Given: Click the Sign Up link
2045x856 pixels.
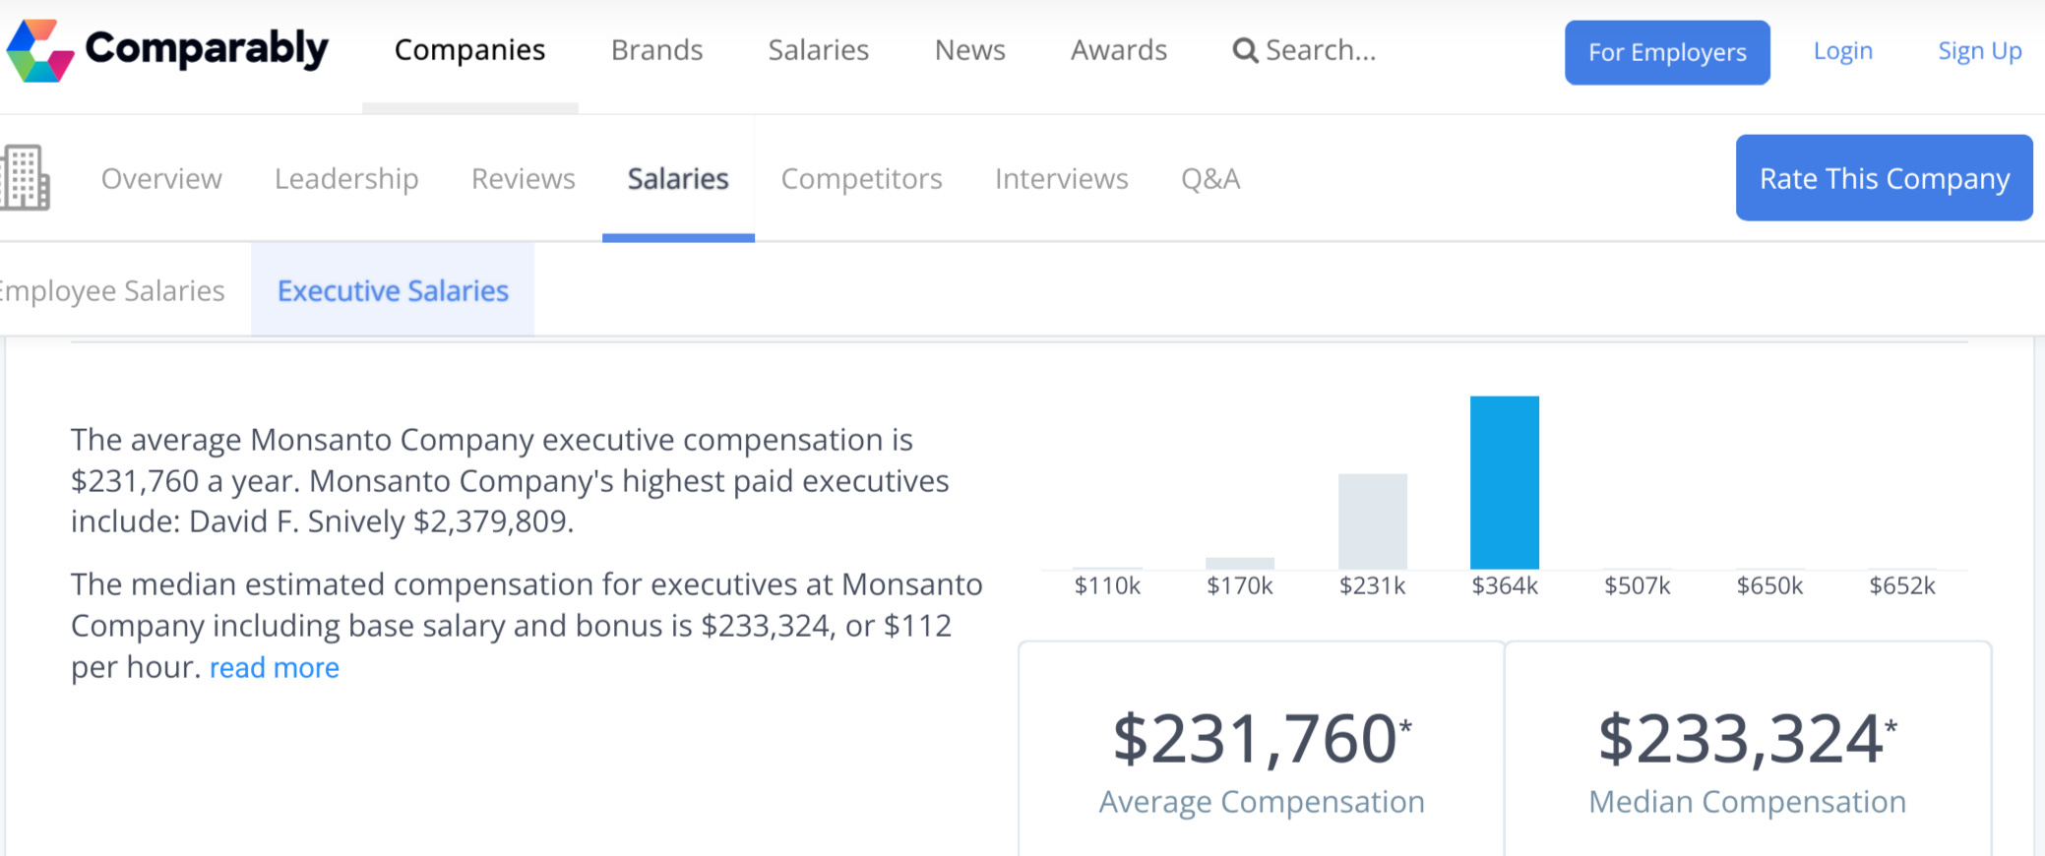Looking at the screenshot, I should (1979, 51).
